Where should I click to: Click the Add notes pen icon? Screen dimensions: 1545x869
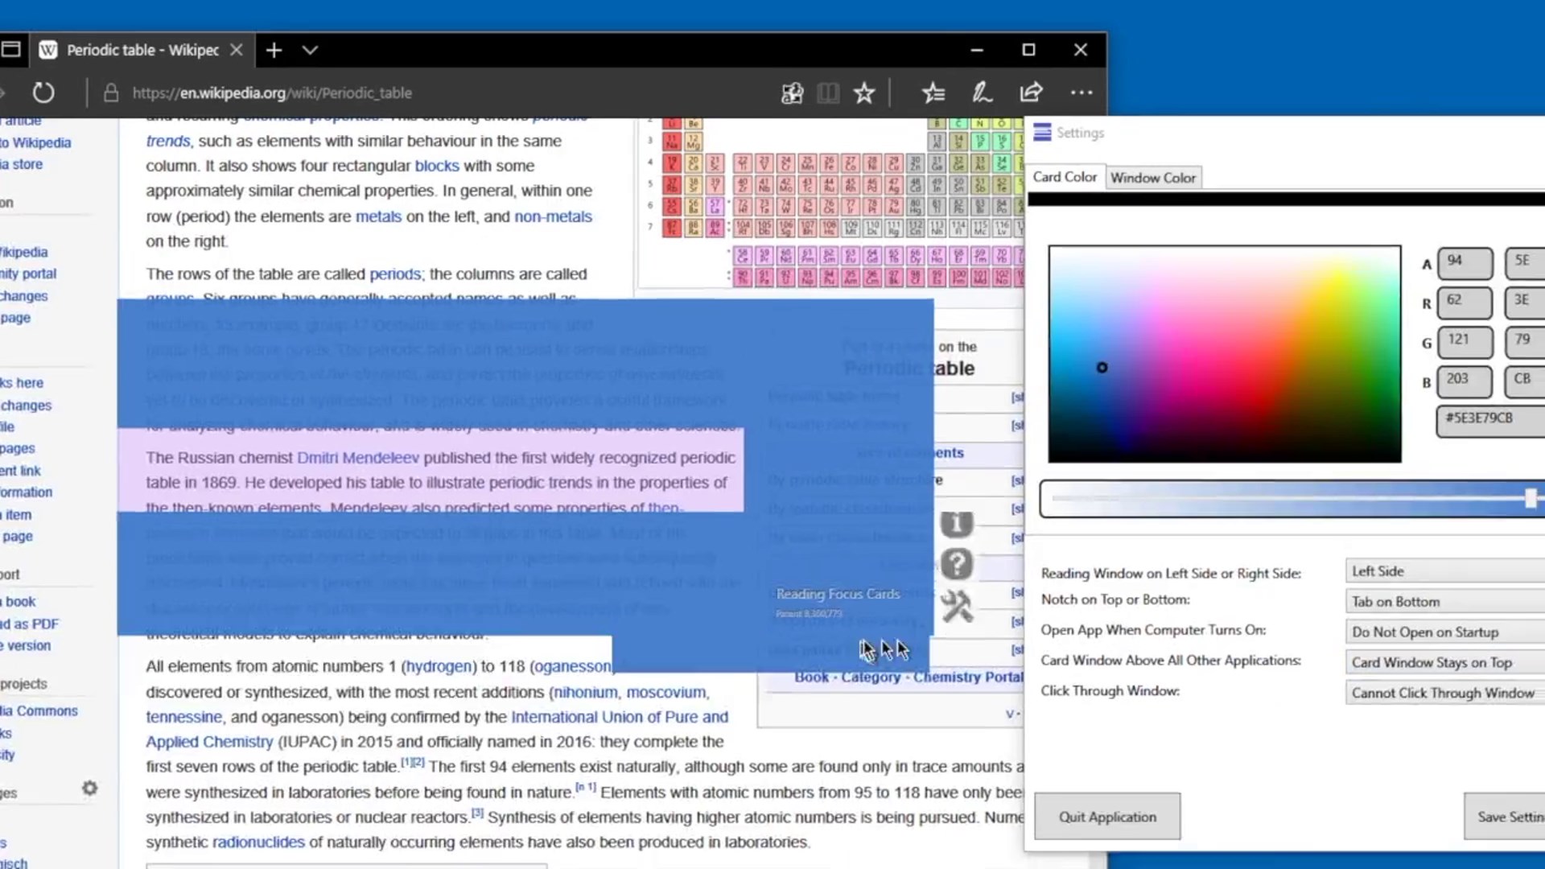coord(982,93)
